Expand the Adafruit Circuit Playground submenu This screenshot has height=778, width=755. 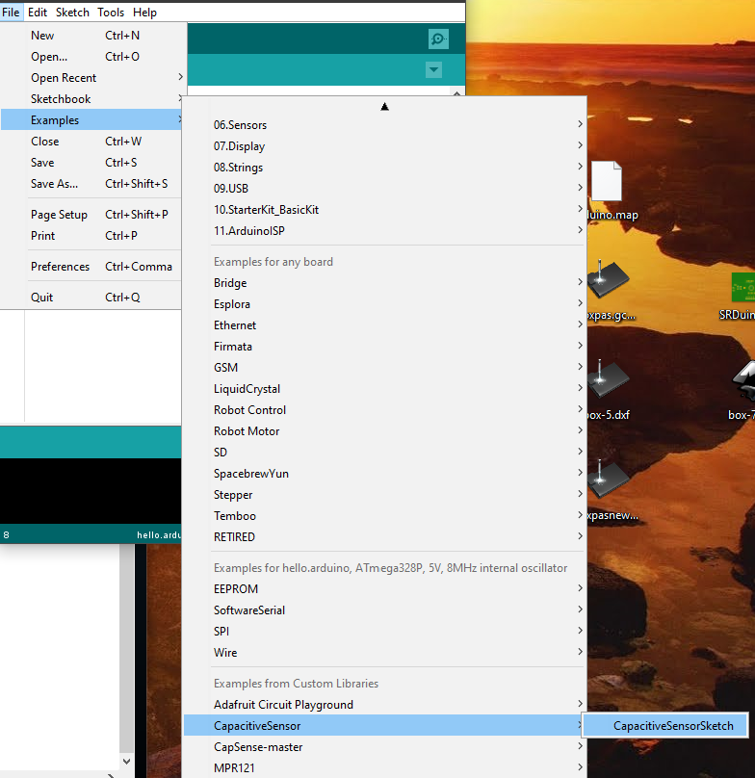384,705
